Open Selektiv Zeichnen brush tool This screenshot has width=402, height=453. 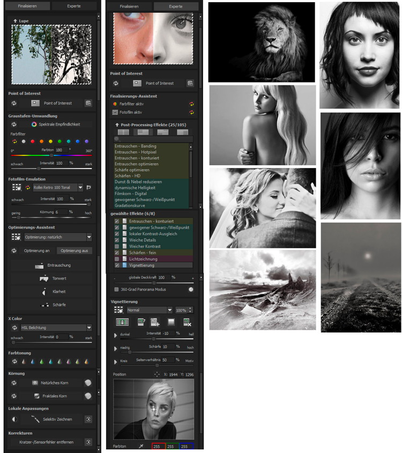pyautogui.click(x=35, y=419)
